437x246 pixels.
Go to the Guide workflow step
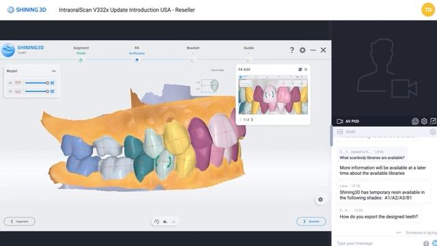(249, 53)
